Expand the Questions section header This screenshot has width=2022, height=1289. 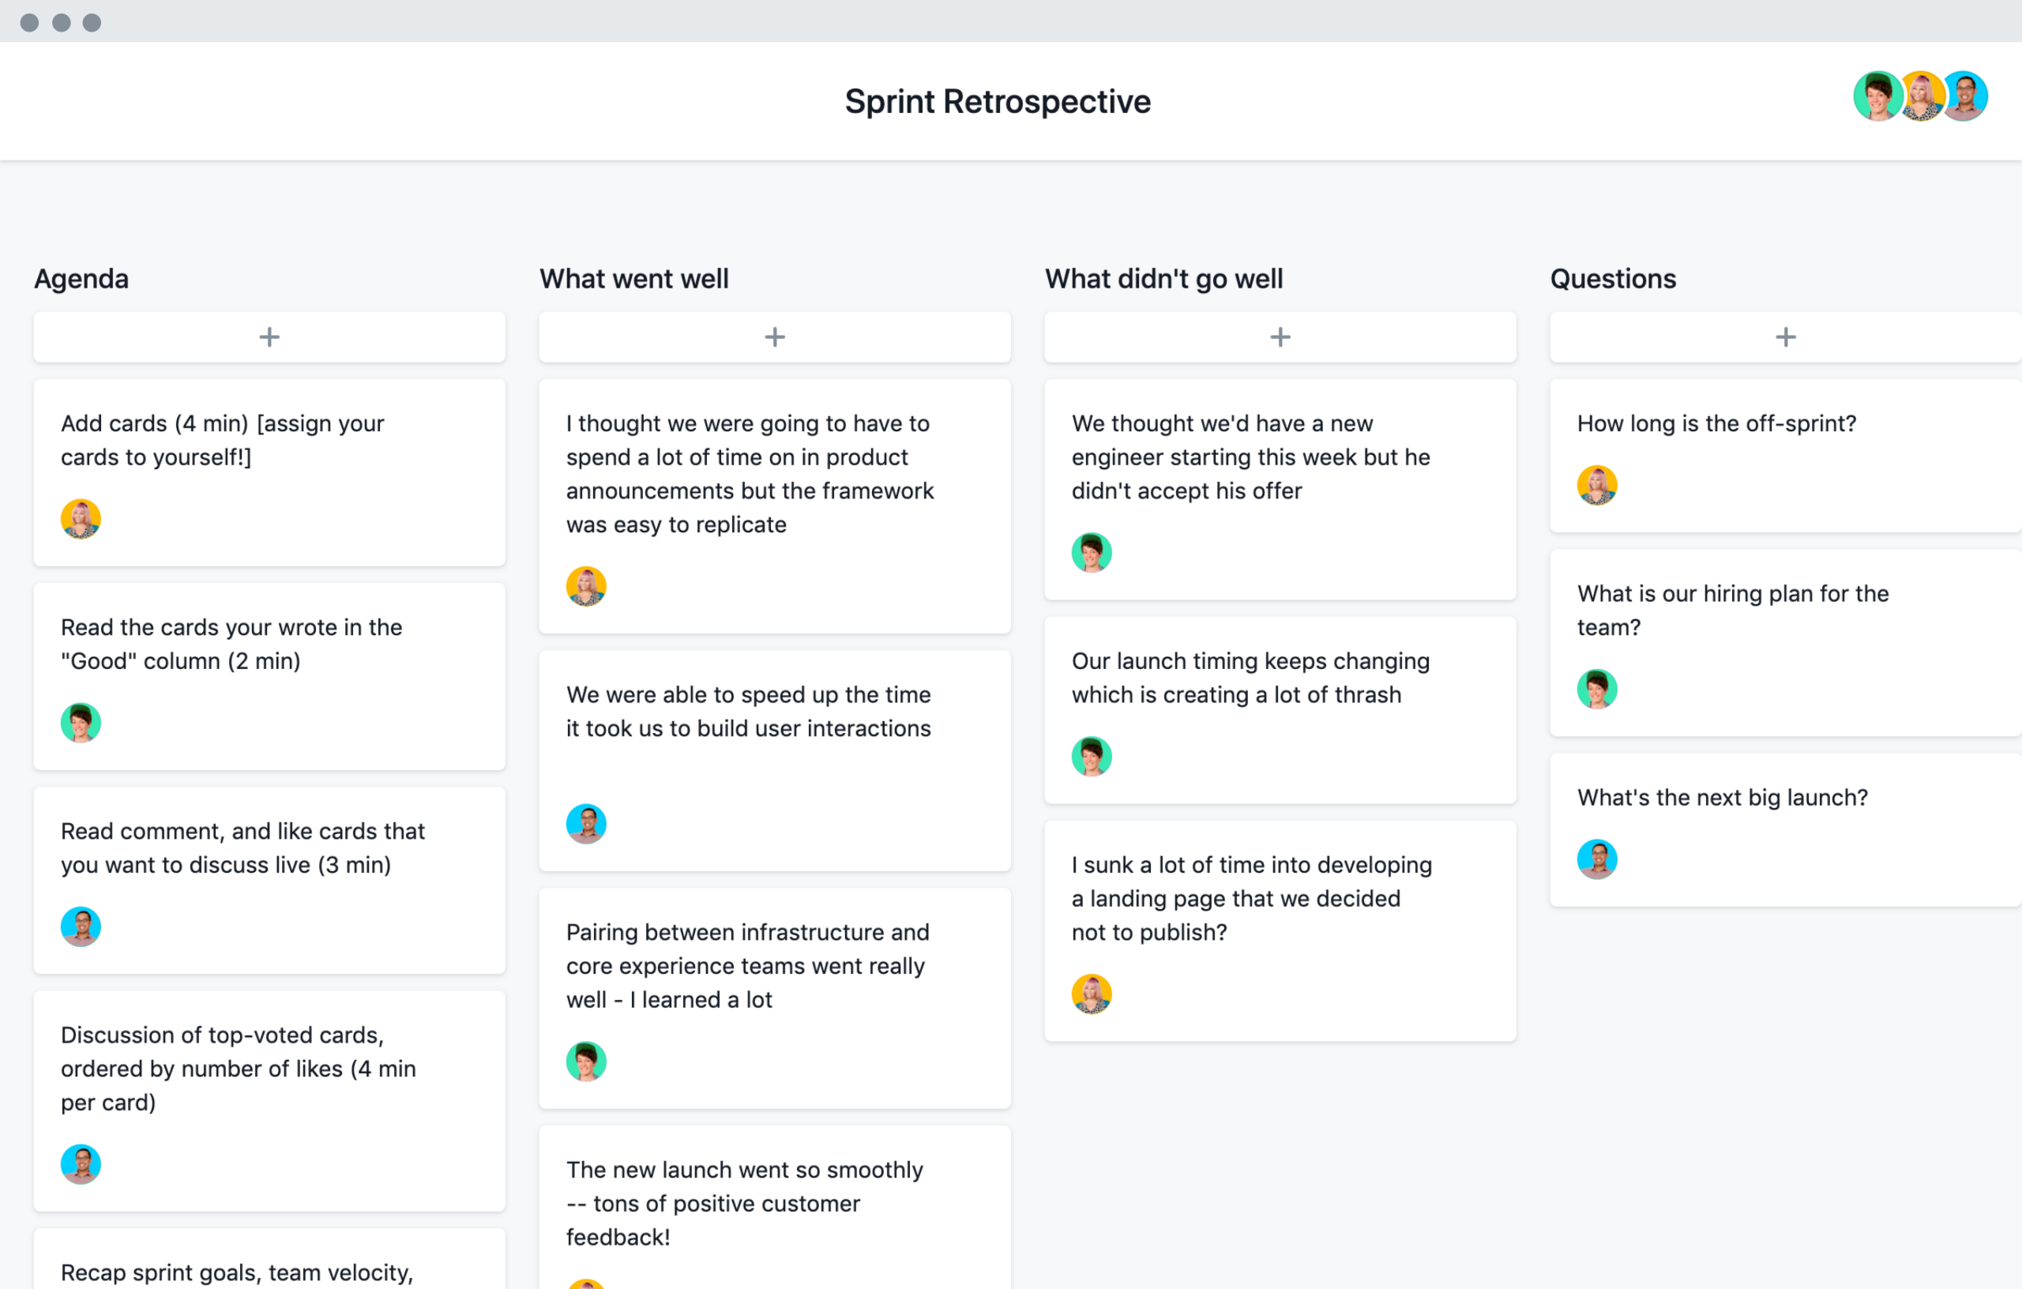(1612, 279)
